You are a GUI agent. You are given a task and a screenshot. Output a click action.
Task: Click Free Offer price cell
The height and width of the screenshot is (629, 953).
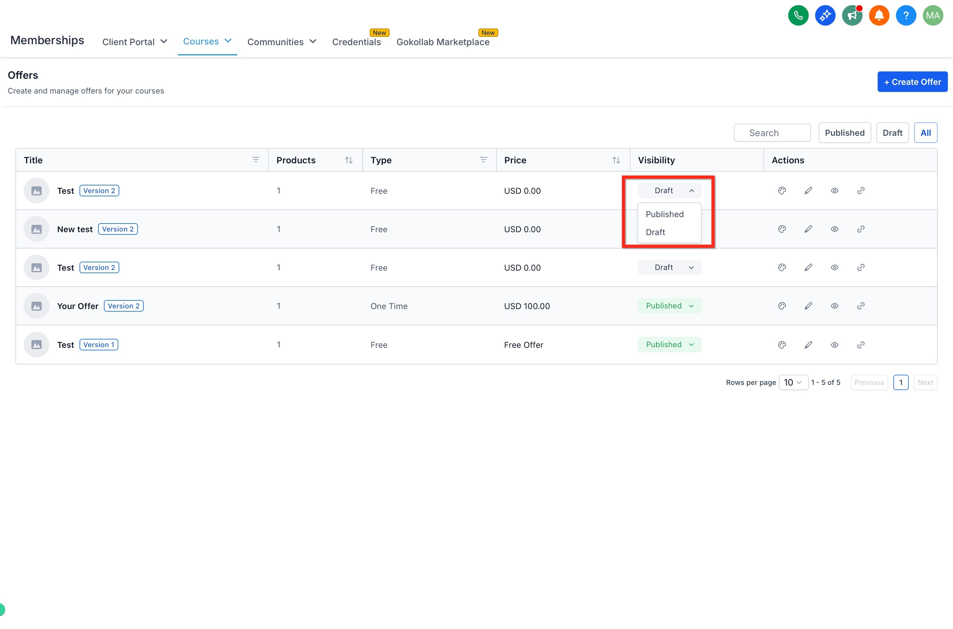[523, 345]
